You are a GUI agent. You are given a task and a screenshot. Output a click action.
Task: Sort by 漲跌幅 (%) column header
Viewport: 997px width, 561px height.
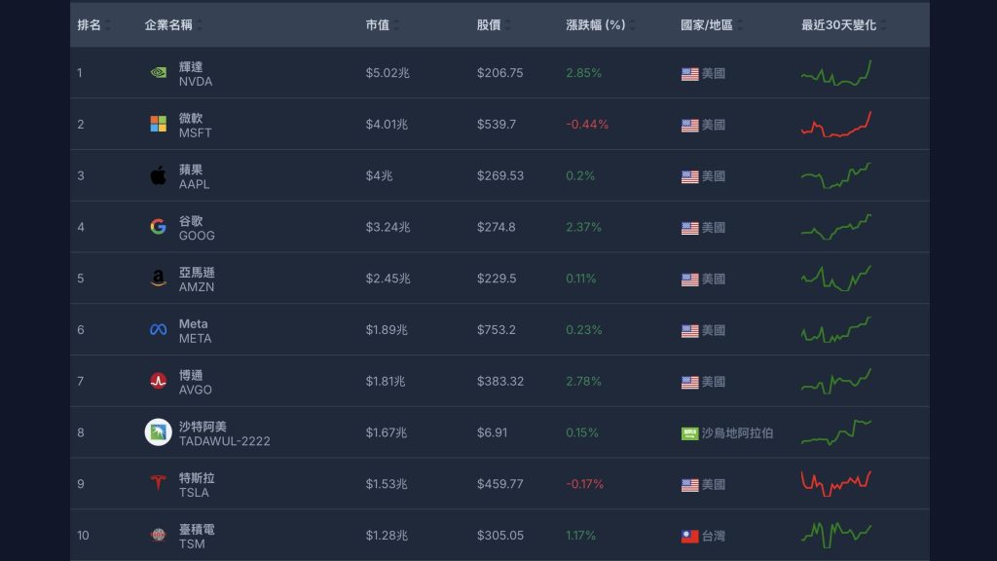click(595, 24)
